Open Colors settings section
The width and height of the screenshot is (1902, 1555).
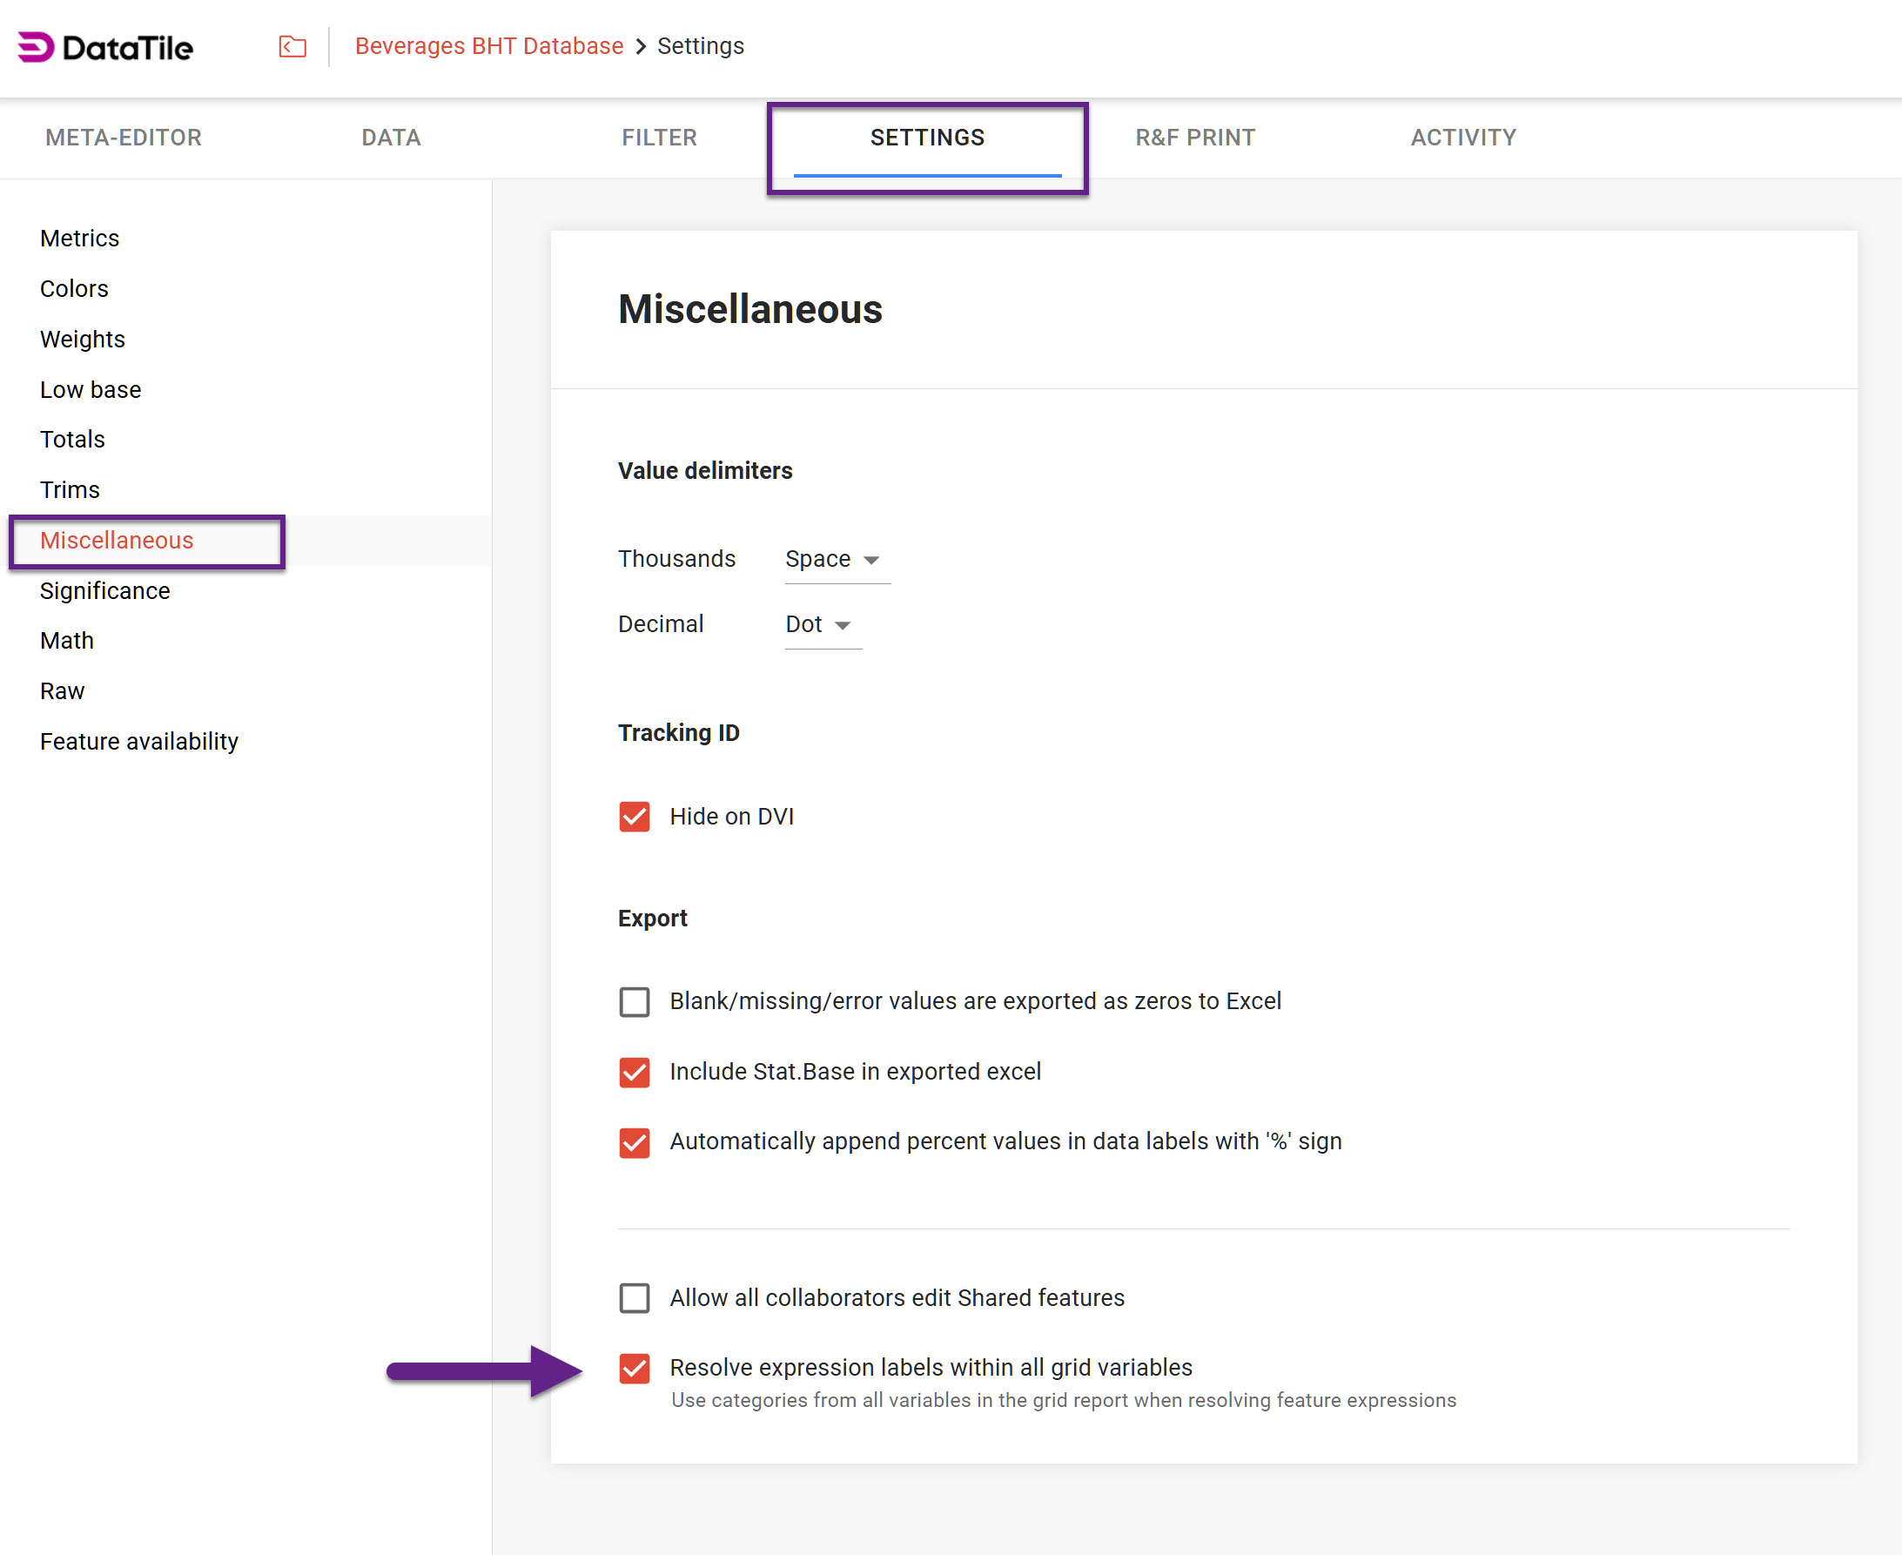click(x=74, y=288)
